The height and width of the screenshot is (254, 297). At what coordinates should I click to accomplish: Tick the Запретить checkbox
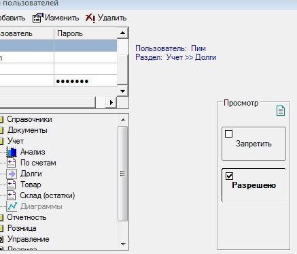coord(228,133)
